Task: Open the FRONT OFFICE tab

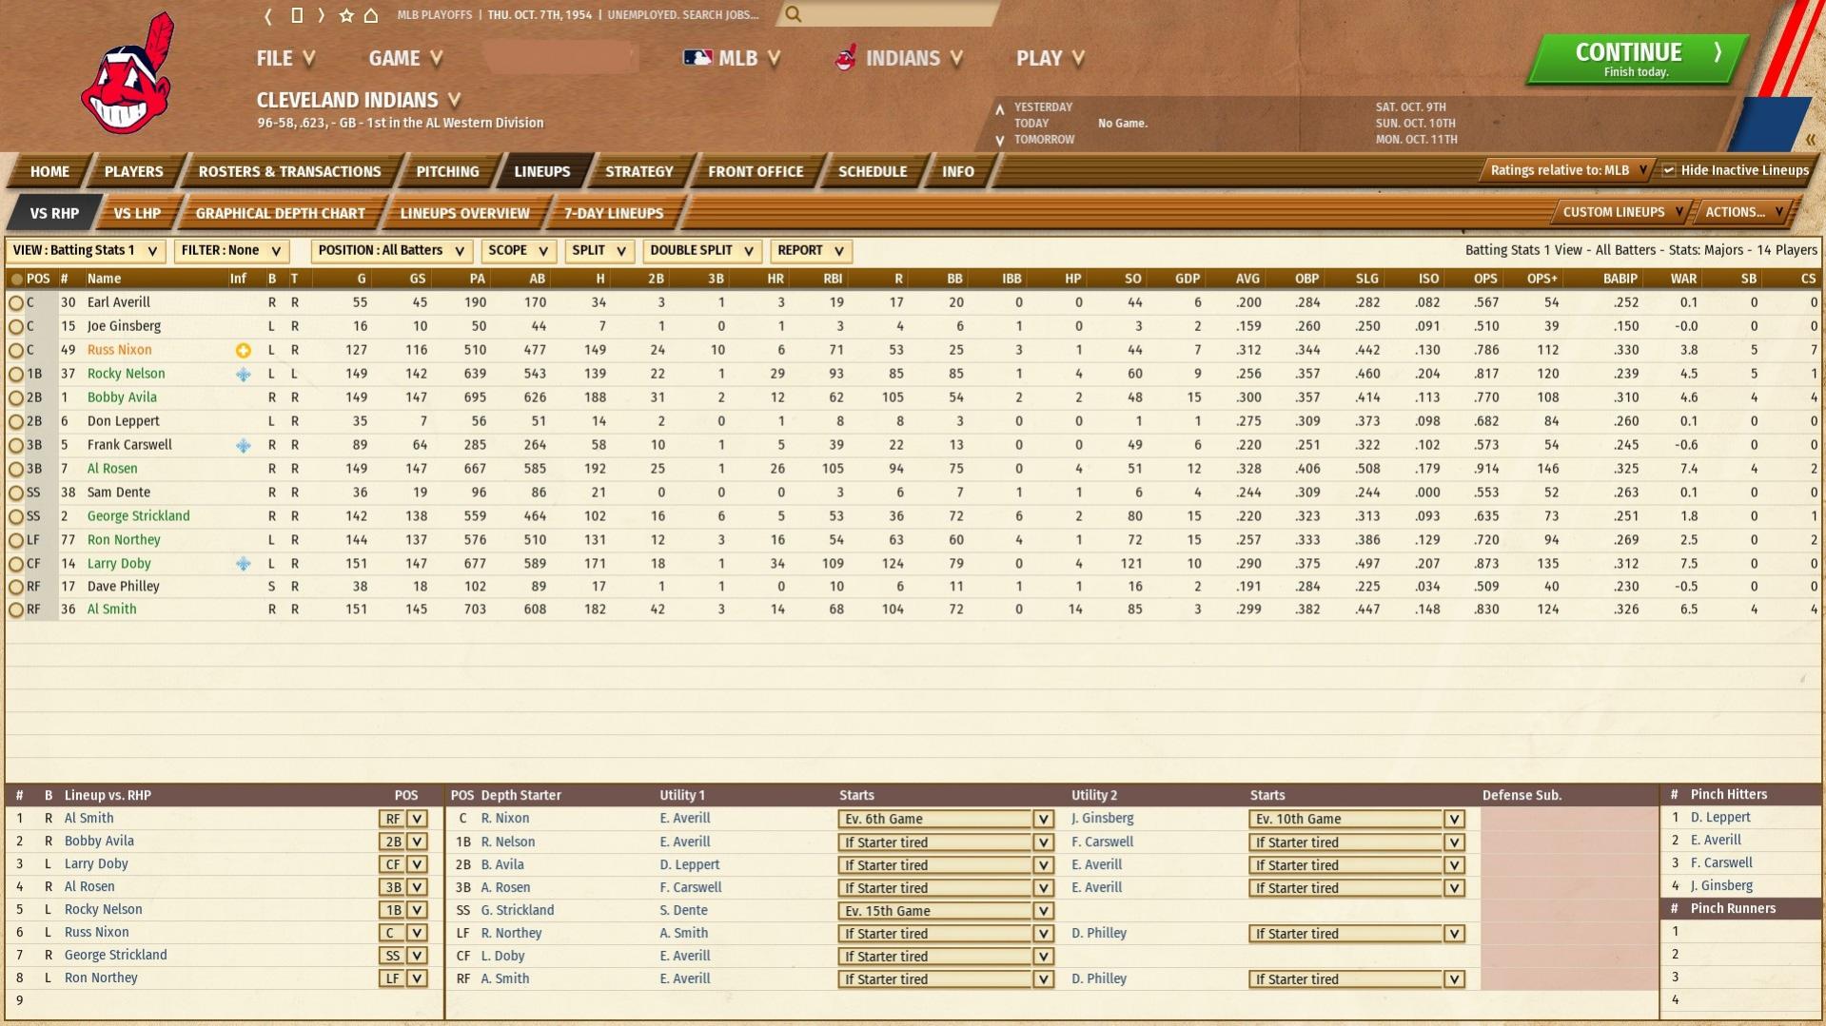Action: [x=756, y=171]
